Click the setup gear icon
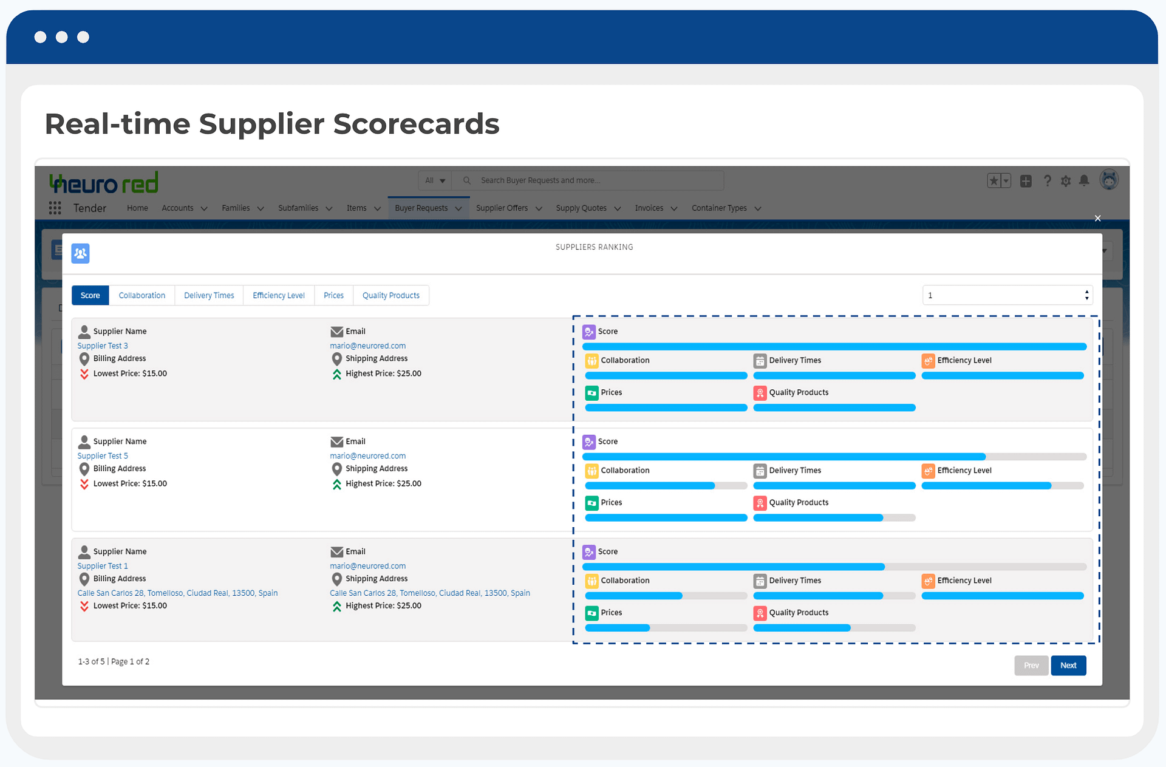 (1066, 180)
